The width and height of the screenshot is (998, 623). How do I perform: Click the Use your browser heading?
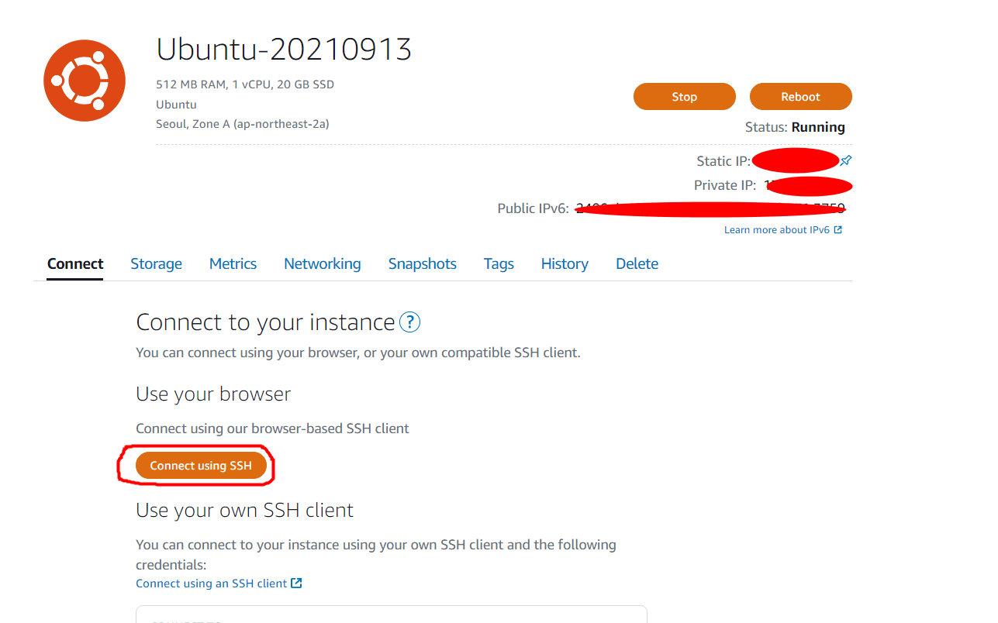coord(213,394)
